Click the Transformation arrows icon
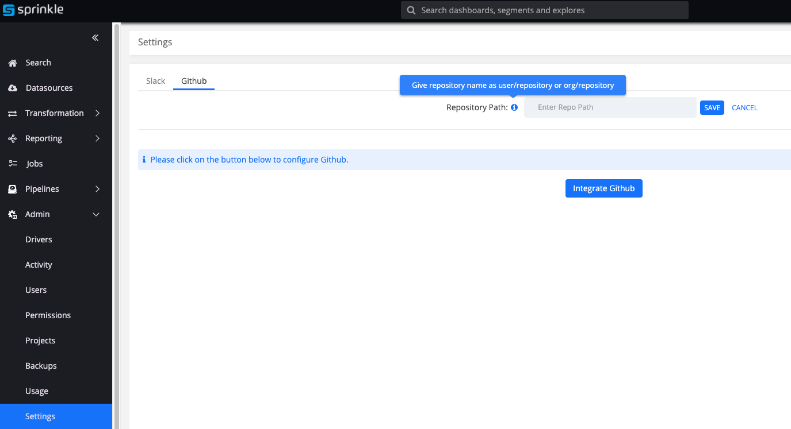Screen dimensions: 791x429 (12, 113)
